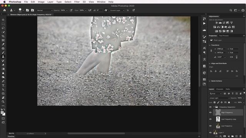Add a Photo Filter adjustment
This screenshot has height=138, width=246.
point(226,27)
